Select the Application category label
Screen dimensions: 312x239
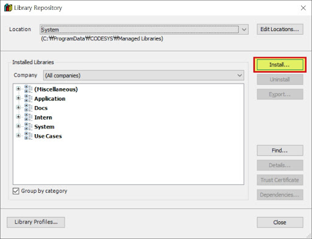[x=50, y=99]
